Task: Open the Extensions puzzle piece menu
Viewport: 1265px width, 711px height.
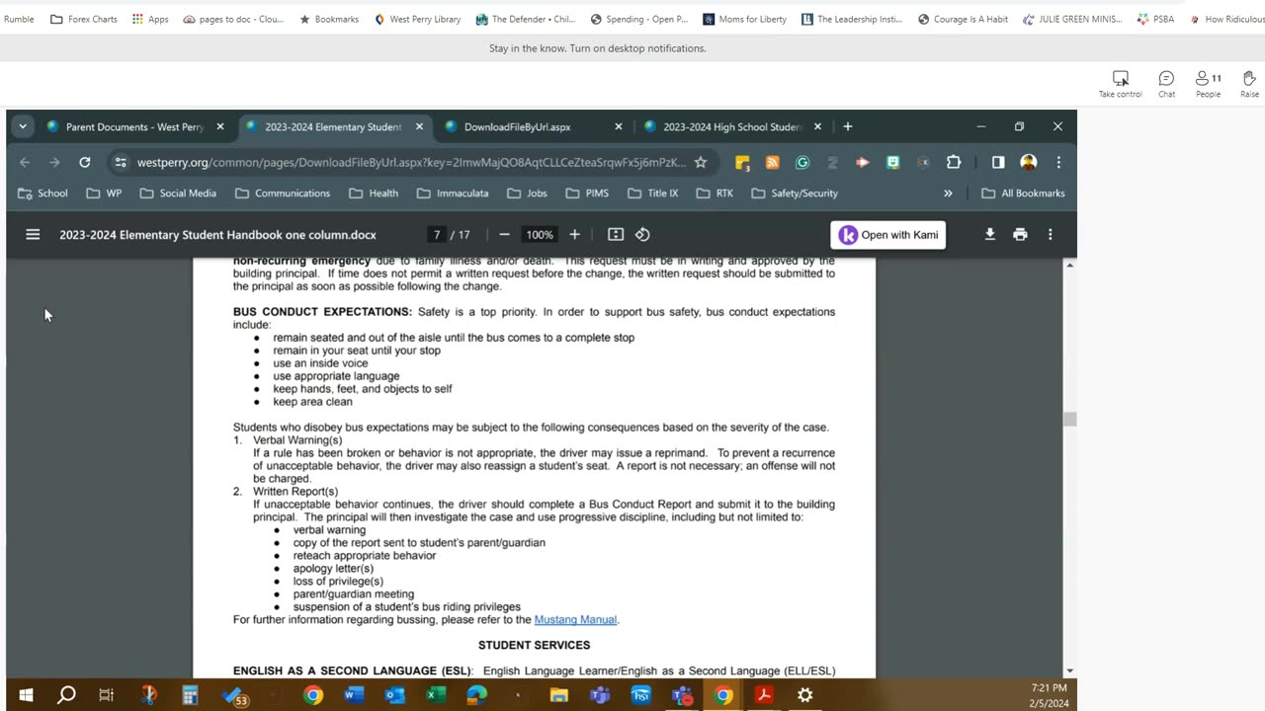Action: 954,162
